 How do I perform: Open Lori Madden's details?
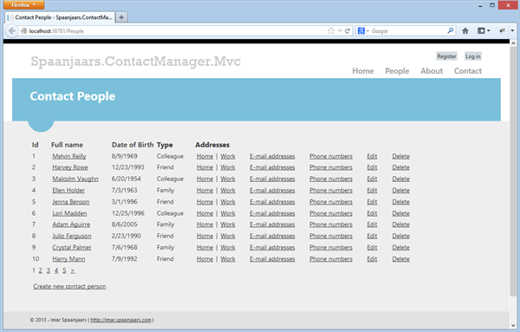pyautogui.click(x=69, y=213)
